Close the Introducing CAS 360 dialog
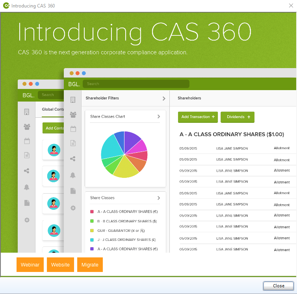The height and width of the screenshot is (294, 297). tap(278, 286)
